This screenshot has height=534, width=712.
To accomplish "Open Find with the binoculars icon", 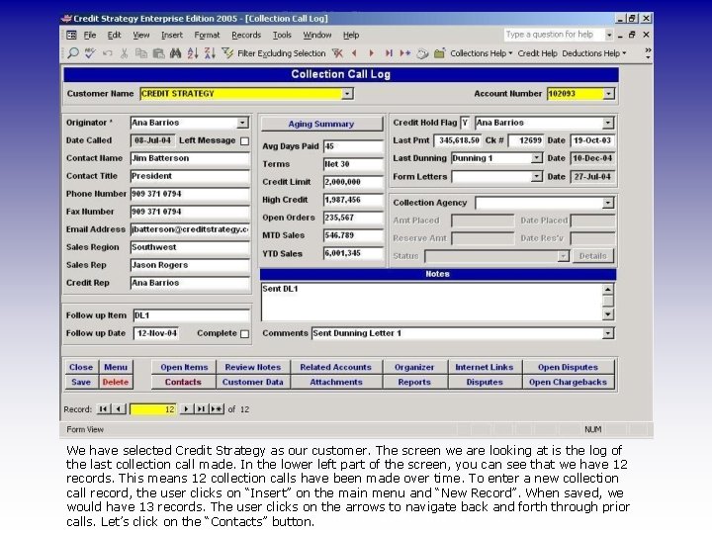I will (175, 53).
